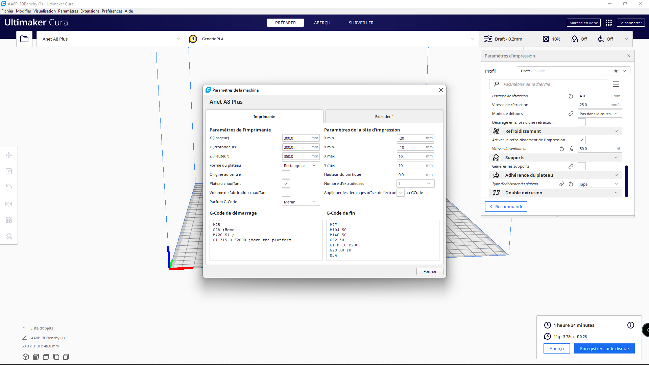Viewport: 649px width, 365px height.
Task: Toggle the Origine au centre checkbox
Action: point(286,174)
